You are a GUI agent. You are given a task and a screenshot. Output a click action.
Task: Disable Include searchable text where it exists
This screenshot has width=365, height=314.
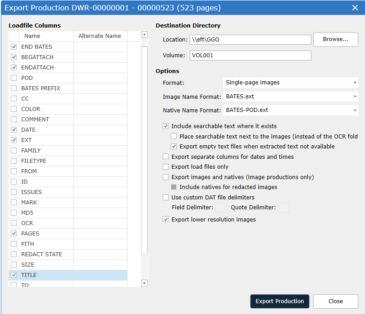165,126
